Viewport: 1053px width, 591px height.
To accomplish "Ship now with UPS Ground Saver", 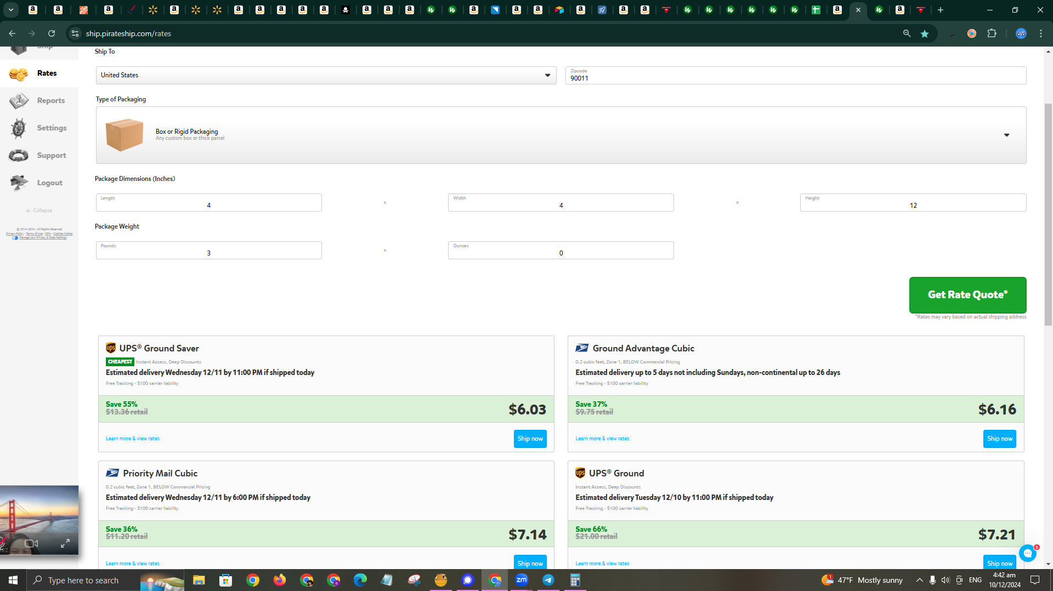I will tap(530, 439).
